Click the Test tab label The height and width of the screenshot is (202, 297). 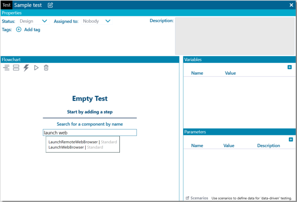point(7,5)
